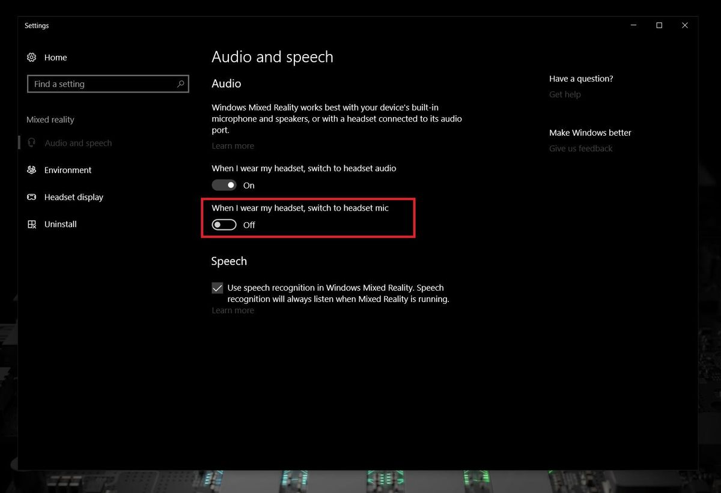
Task: Open Settings from the title bar label
Action: tap(37, 25)
